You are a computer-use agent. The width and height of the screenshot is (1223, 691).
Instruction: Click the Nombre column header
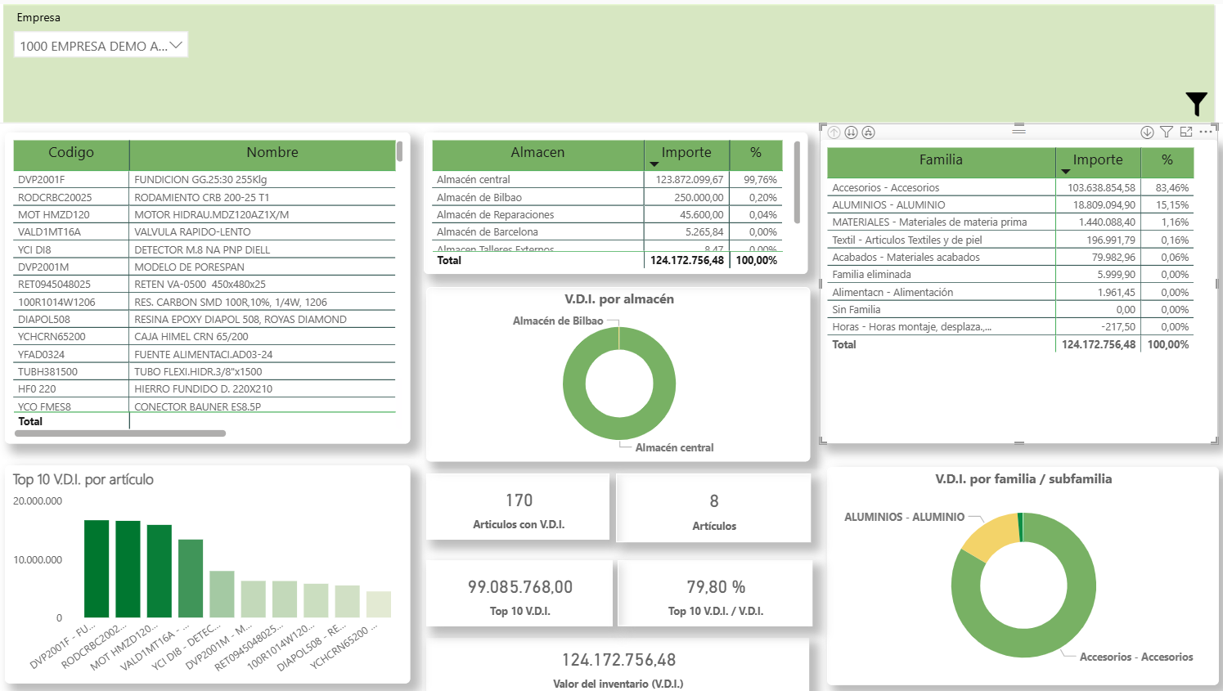272,153
